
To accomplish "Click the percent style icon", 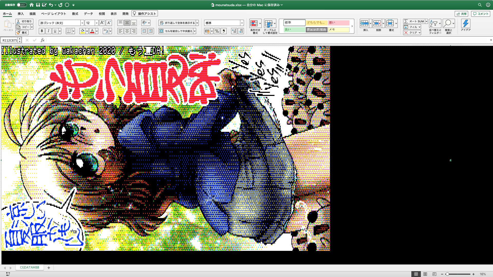I will [217, 31].
